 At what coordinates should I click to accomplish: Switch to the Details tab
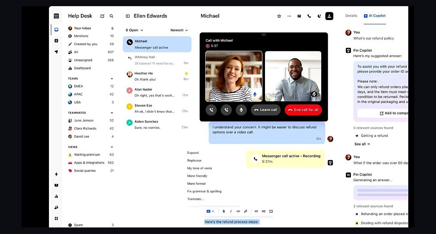click(351, 16)
